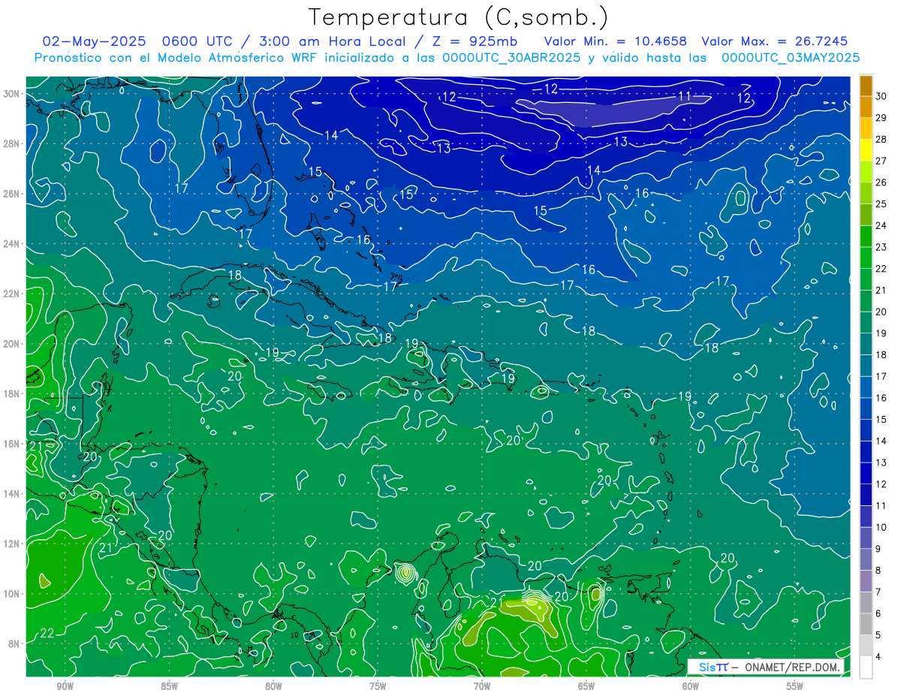901x696 pixels.
Task: Click the 75W longitude axis label
Action: [x=378, y=686]
